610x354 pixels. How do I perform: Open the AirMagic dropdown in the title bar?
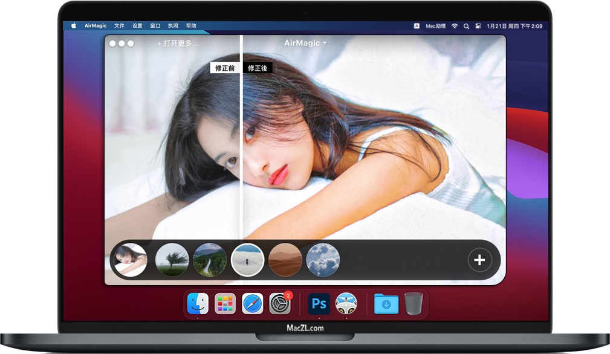coord(304,43)
